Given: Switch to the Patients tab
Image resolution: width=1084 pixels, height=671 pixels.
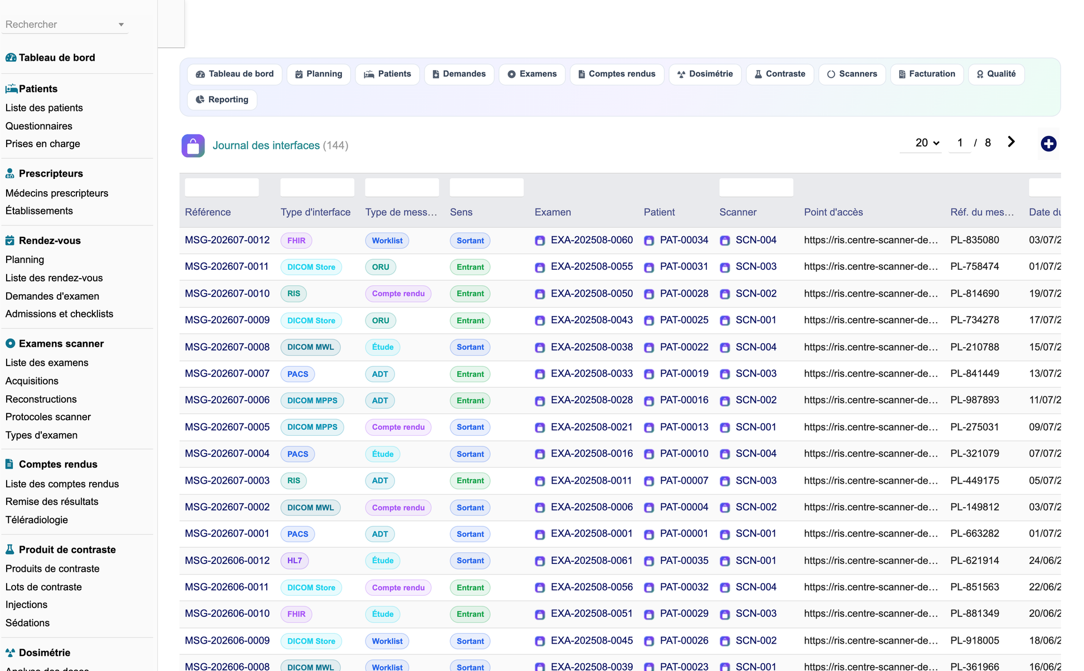Looking at the screenshot, I should tap(387, 74).
